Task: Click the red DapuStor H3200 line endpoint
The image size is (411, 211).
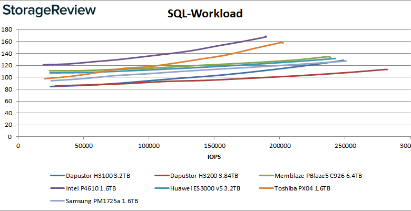Action: (x=387, y=69)
